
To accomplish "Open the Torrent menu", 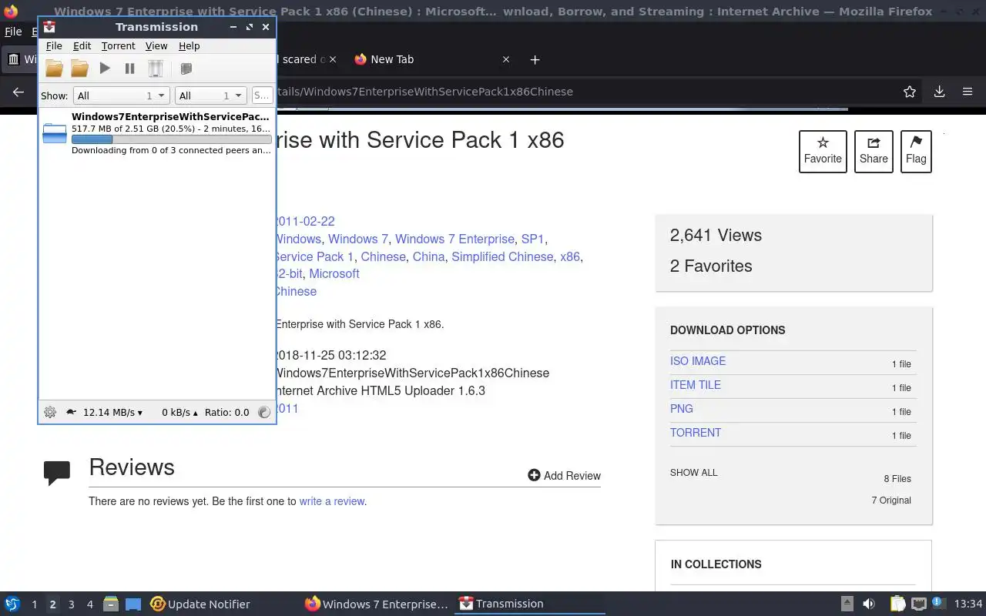I will coord(118,46).
